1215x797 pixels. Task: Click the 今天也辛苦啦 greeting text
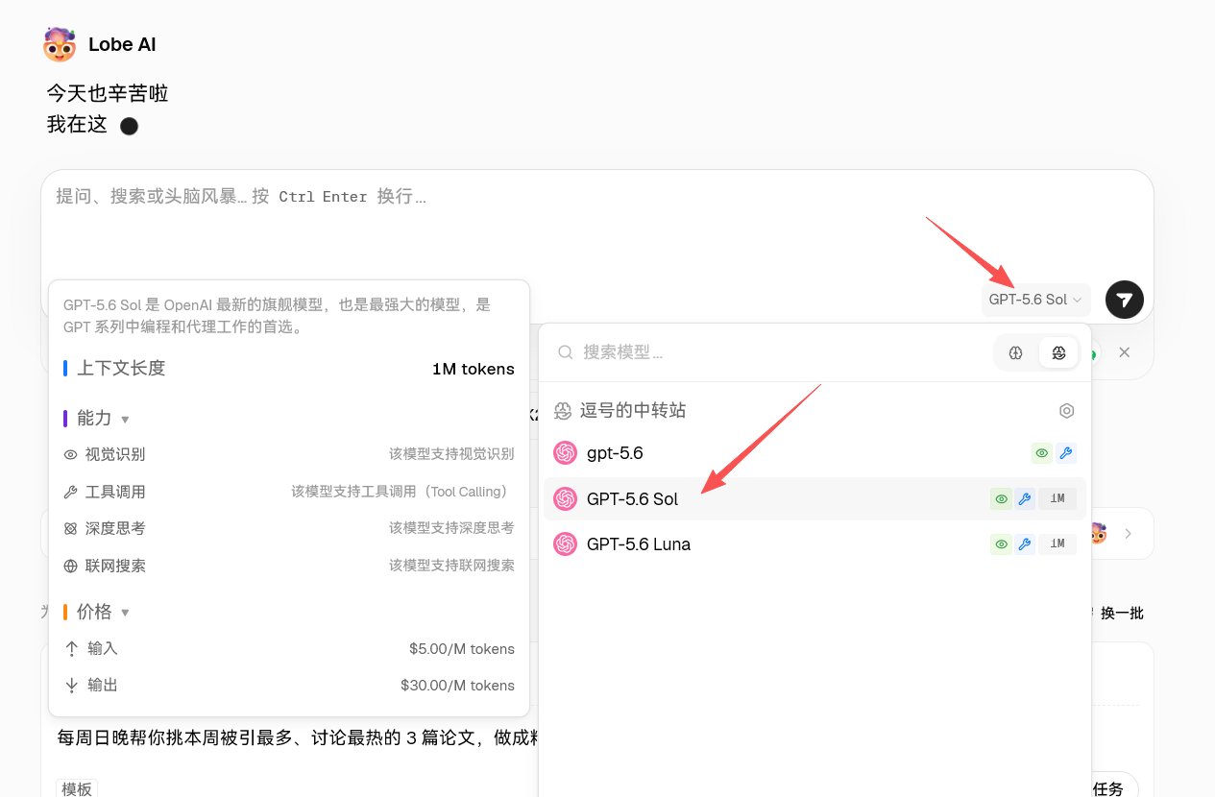(x=108, y=93)
